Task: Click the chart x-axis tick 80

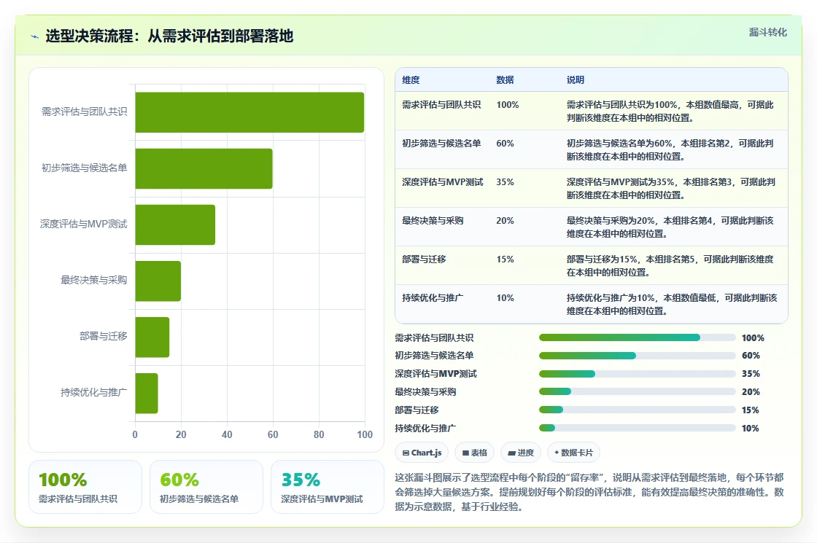Action: pyautogui.click(x=319, y=434)
